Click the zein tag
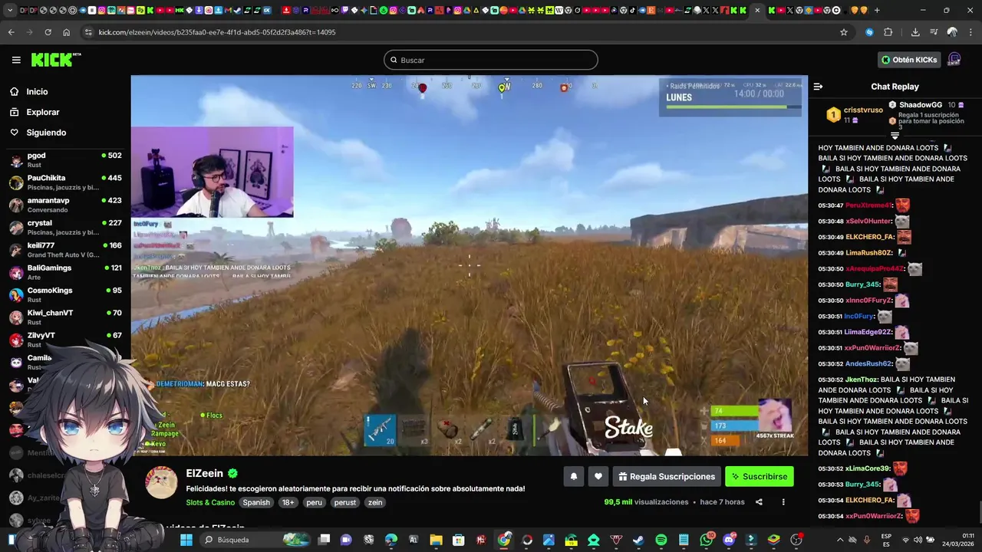 pyautogui.click(x=375, y=502)
